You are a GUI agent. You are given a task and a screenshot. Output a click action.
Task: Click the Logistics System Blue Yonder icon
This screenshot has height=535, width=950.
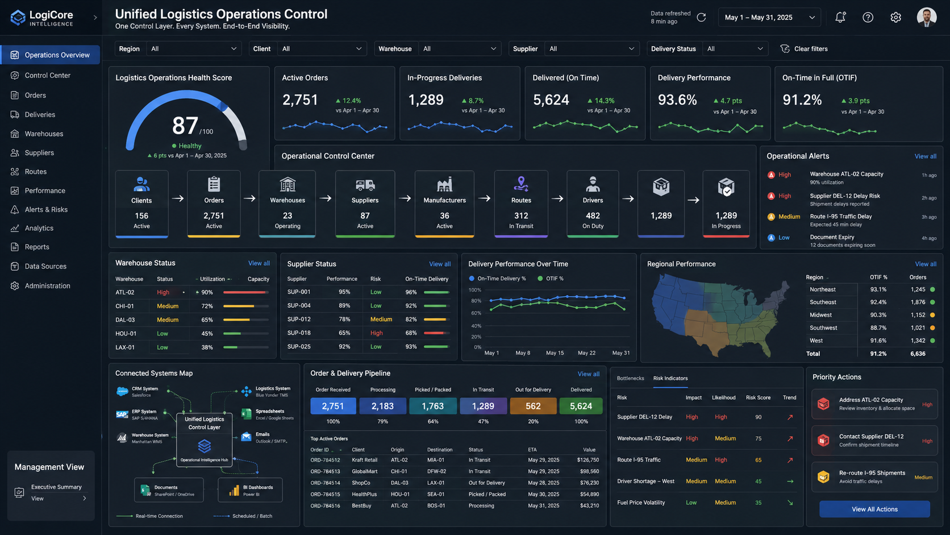point(246,391)
